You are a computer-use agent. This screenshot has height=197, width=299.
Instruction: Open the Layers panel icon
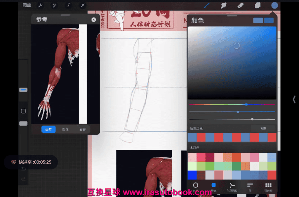pyautogui.click(x=258, y=5)
